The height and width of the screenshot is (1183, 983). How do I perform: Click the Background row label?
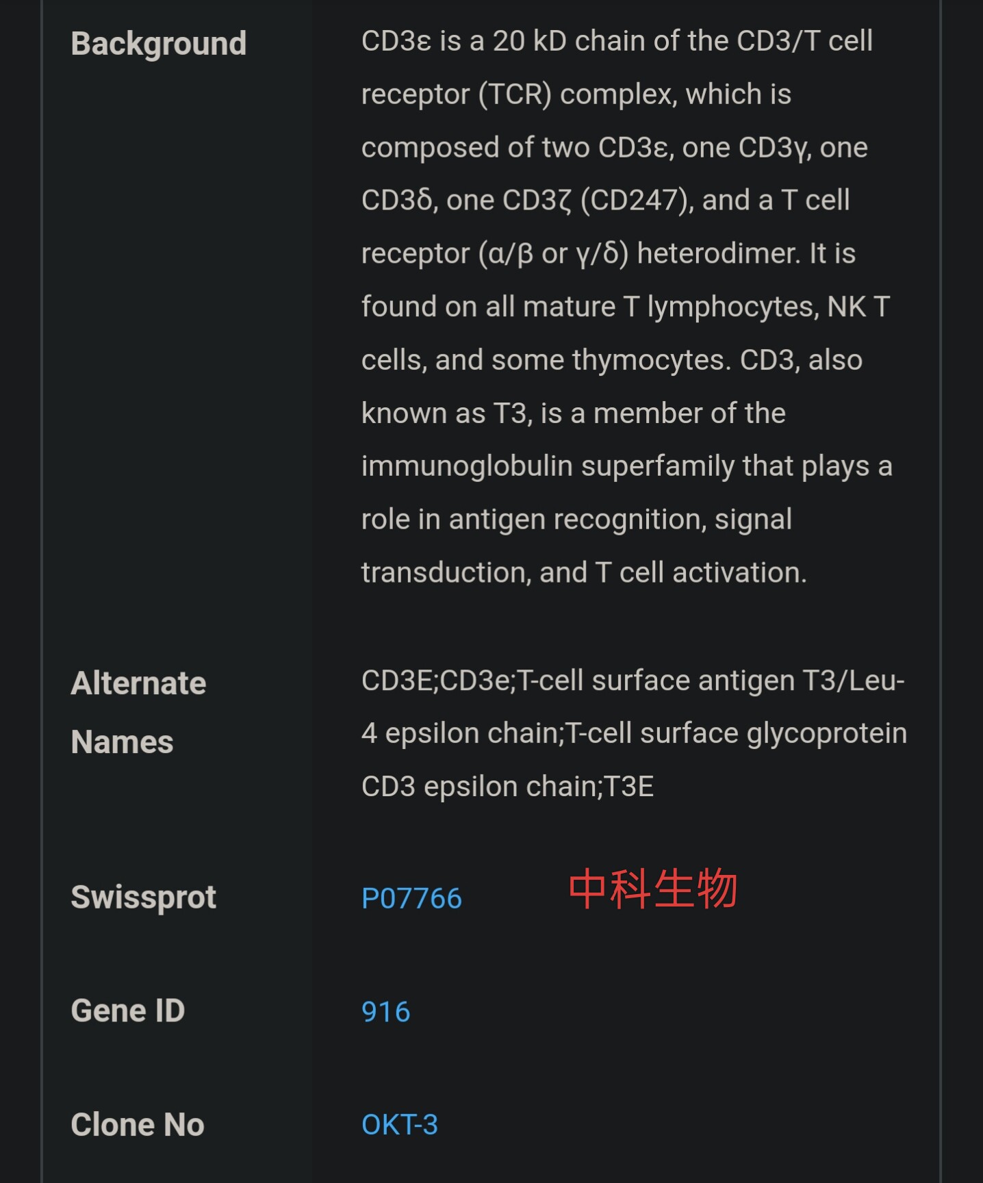(x=159, y=44)
